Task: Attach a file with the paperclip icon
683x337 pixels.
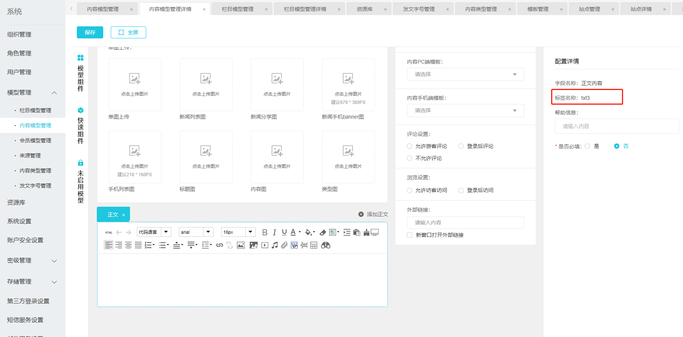Action: [284, 246]
